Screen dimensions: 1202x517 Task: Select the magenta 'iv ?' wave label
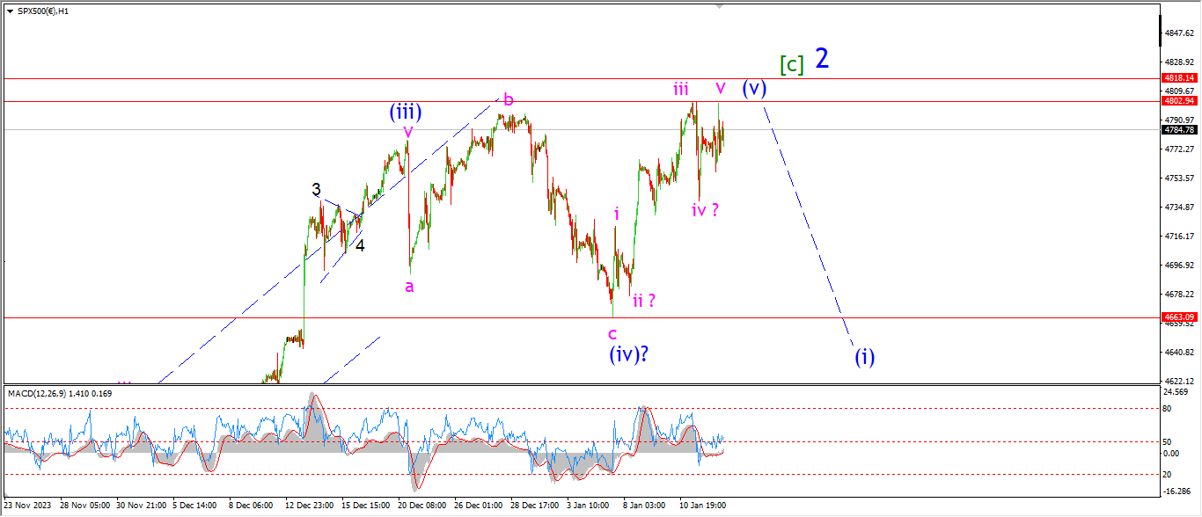[706, 209]
